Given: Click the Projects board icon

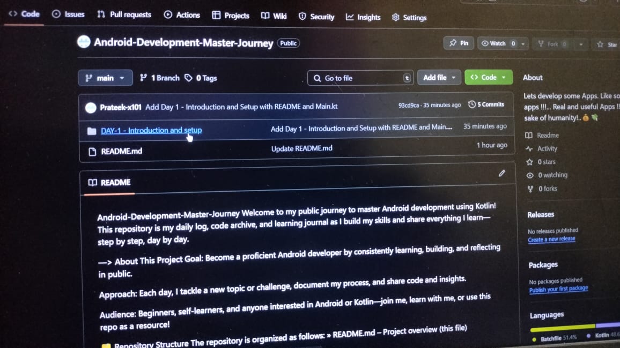Looking at the screenshot, I should pyautogui.click(x=218, y=16).
